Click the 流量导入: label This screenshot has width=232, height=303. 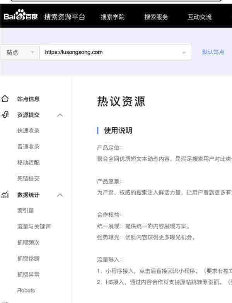pos(109,260)
